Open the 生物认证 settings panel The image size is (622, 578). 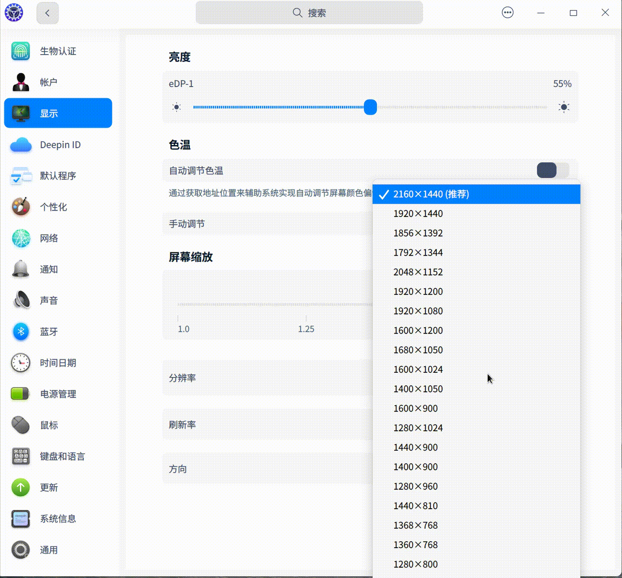coord(58,51)
